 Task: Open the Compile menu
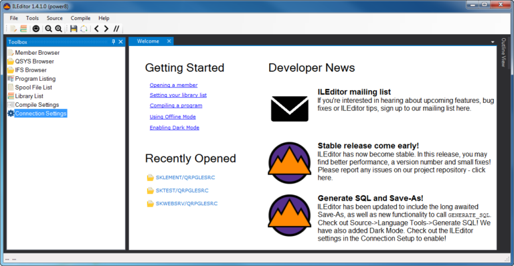[80, 18]
